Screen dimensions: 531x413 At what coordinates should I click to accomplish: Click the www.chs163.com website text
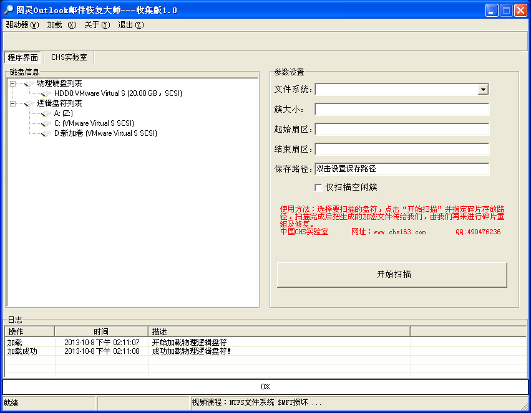[399, 232]
